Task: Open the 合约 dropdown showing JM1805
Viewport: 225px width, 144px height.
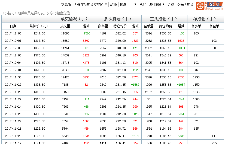Action: click(x=157, y=5)
